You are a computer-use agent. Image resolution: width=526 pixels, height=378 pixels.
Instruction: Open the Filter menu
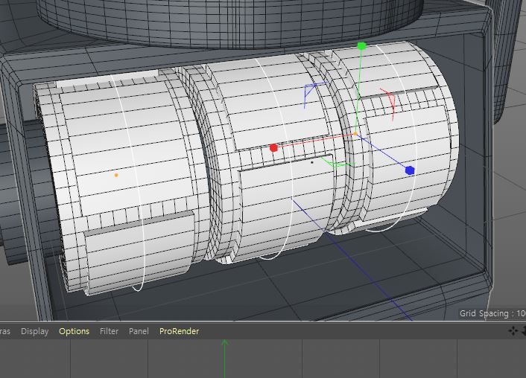pos(109,331)
